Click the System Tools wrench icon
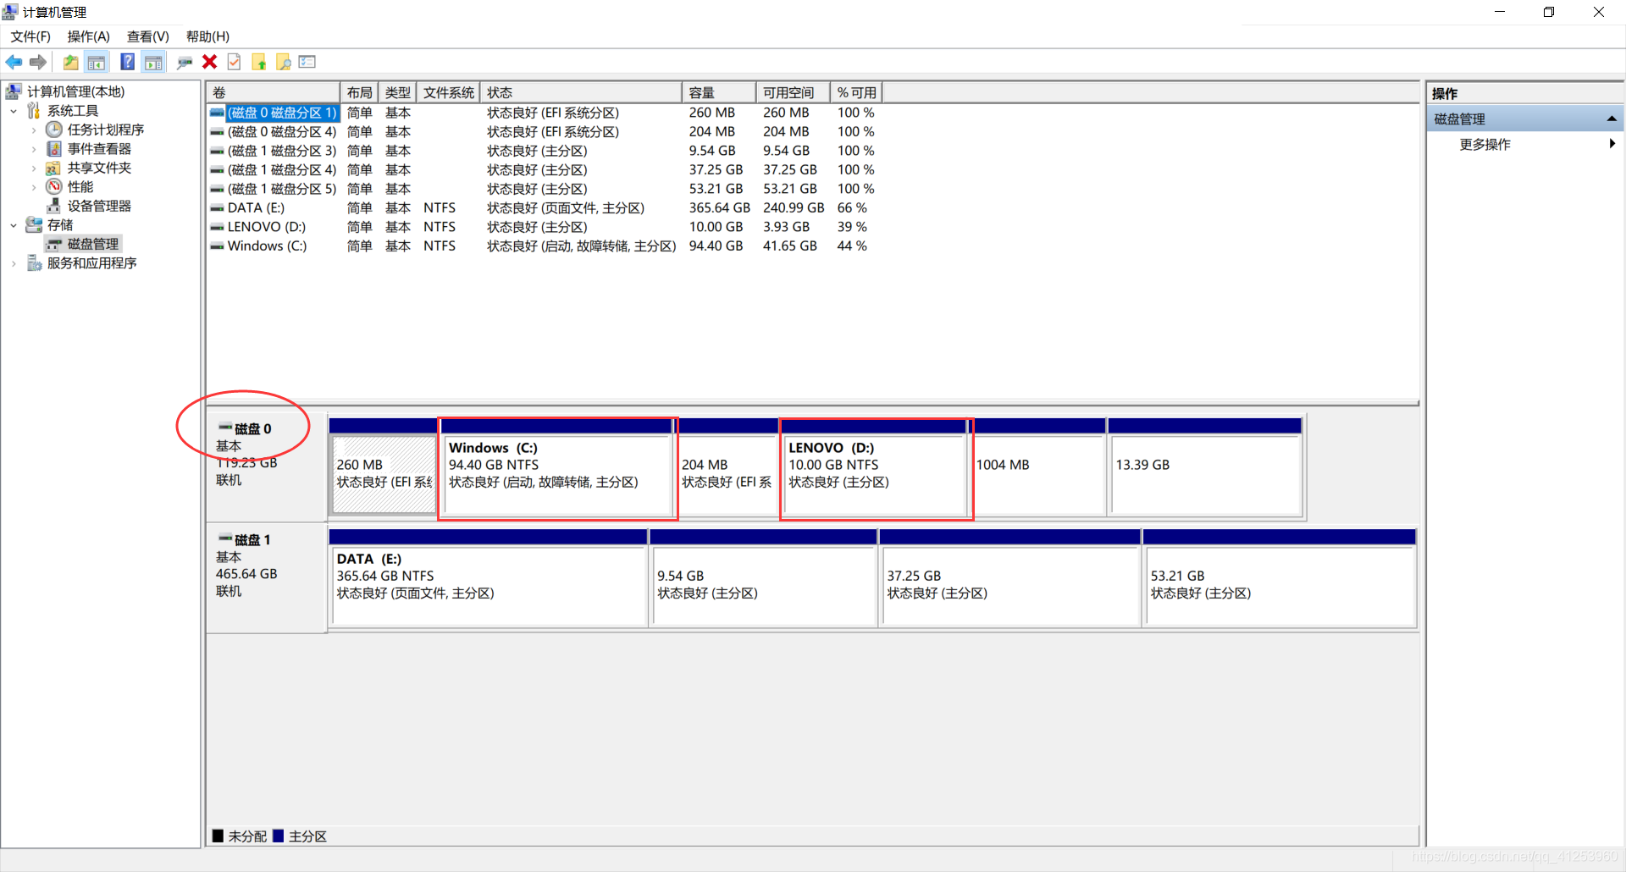The width and height of the screenshot is (1626, 872). pos(34,111)
